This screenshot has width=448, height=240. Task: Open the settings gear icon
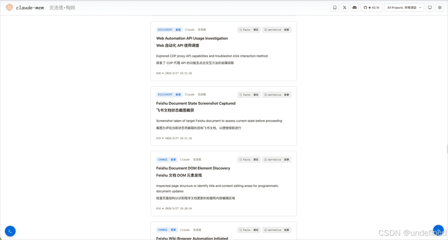(x=440, y=8)
